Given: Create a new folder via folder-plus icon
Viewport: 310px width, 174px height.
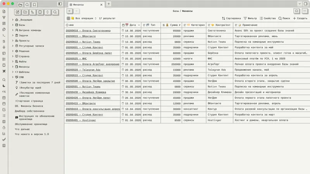Looking at the screenshot, I should 25,12.
